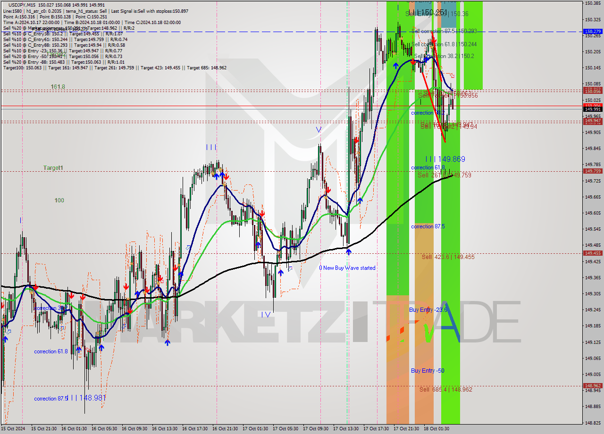
Task: Click the '16 Oct 01:30' time label
Action: click(x=74, y=429)
